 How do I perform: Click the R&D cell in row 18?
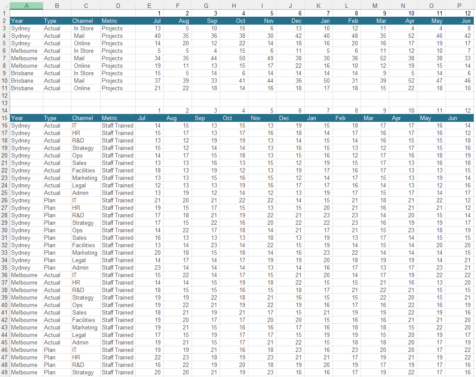coord(86,140)
